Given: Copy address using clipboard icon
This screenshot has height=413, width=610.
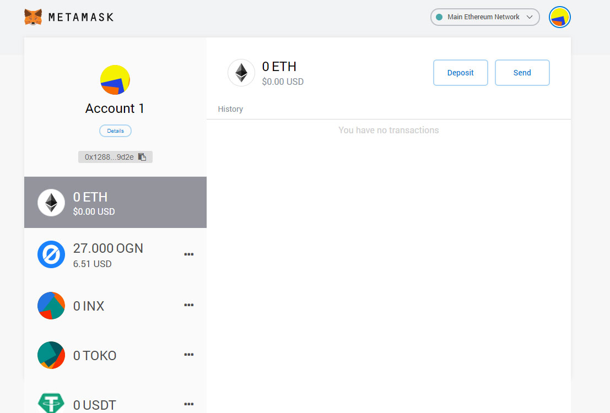Looking at the screenshot, I should (x=142, y=157).
